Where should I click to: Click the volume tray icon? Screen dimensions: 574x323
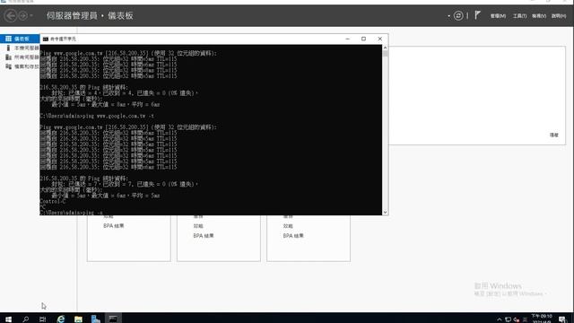[x=517, y=319]
